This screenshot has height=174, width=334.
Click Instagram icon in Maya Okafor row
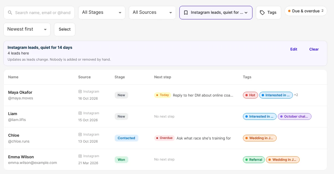click(x=80, y=91)
